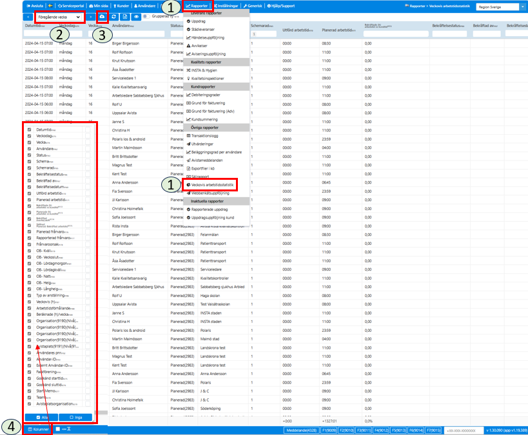Select Veckovis arbetstidsstatistik report
The height and width of the screenshot is (435, 528).
coord(210,185)
